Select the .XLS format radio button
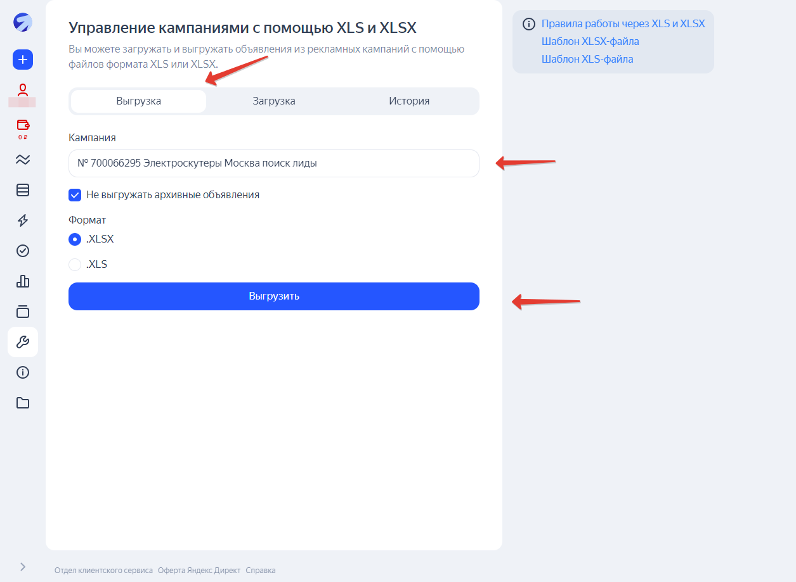The height and width of the screenshot is (582, 796). point(75,265)
